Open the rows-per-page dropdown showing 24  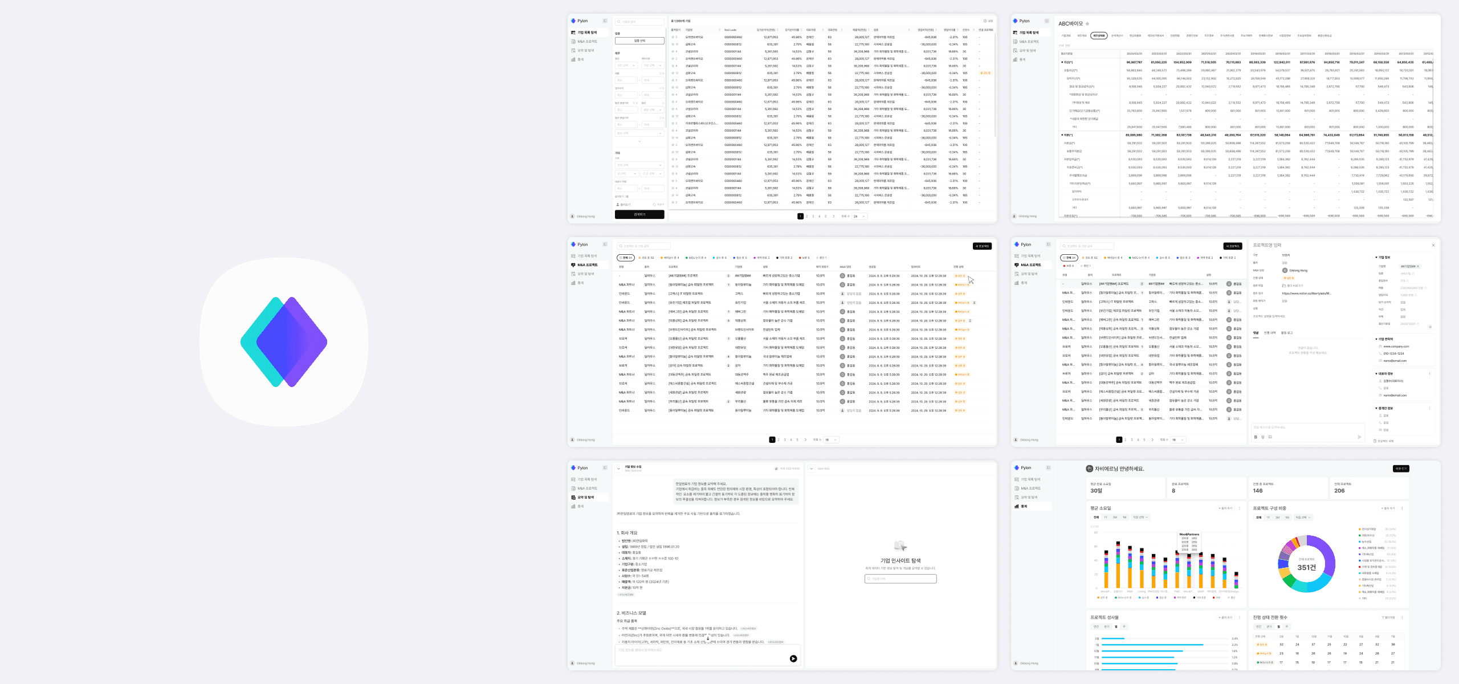pos(859,217)
